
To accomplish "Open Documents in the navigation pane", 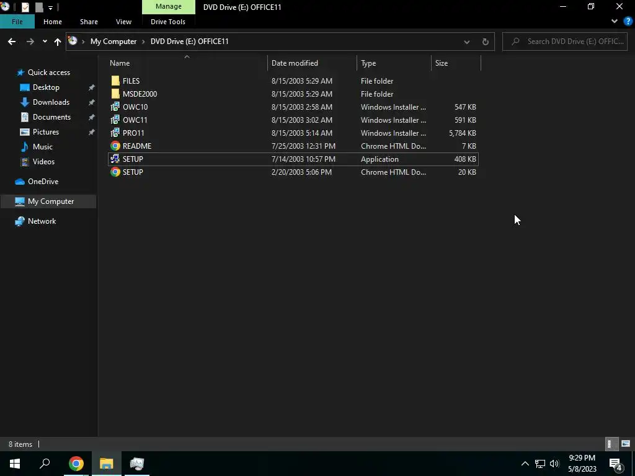I will tap(51, 117).
